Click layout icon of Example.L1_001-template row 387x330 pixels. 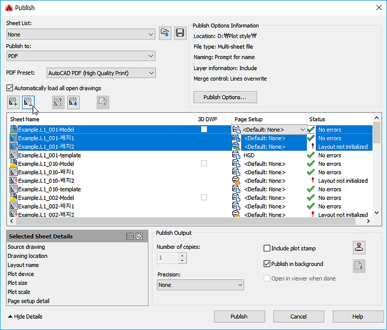pos(13,155)
